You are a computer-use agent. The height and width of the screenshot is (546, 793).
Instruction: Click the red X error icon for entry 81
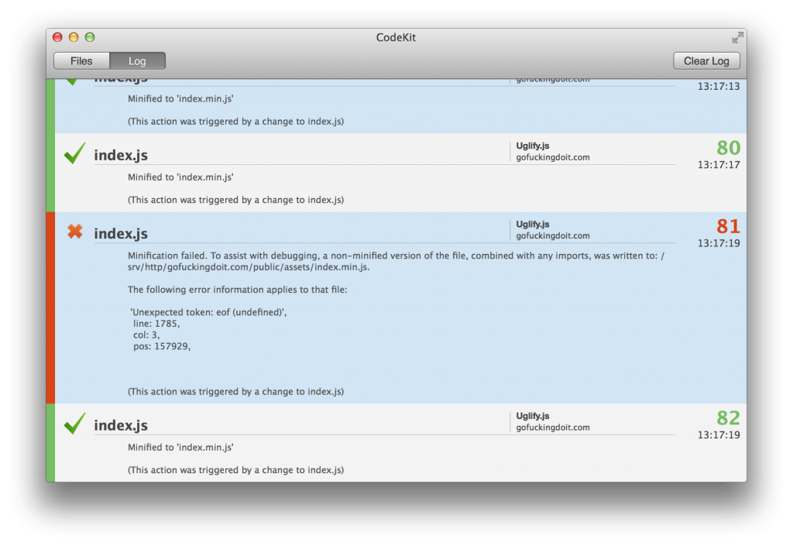tap(74, 232)
